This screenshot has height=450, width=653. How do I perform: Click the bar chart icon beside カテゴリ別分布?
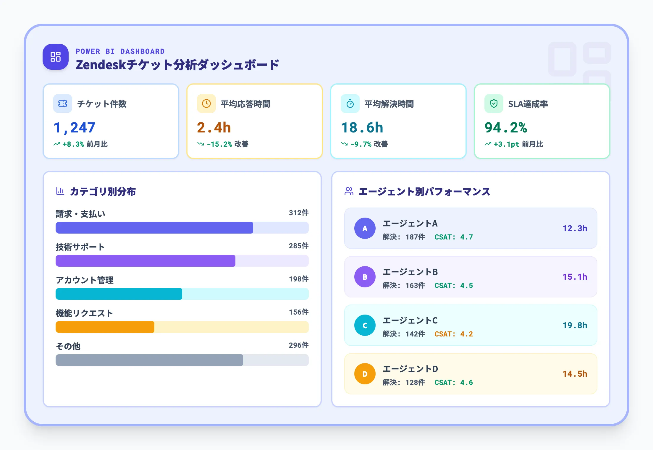(60, 191)
